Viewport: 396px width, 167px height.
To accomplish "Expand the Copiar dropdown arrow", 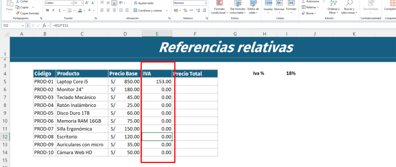I will (33, 7).
